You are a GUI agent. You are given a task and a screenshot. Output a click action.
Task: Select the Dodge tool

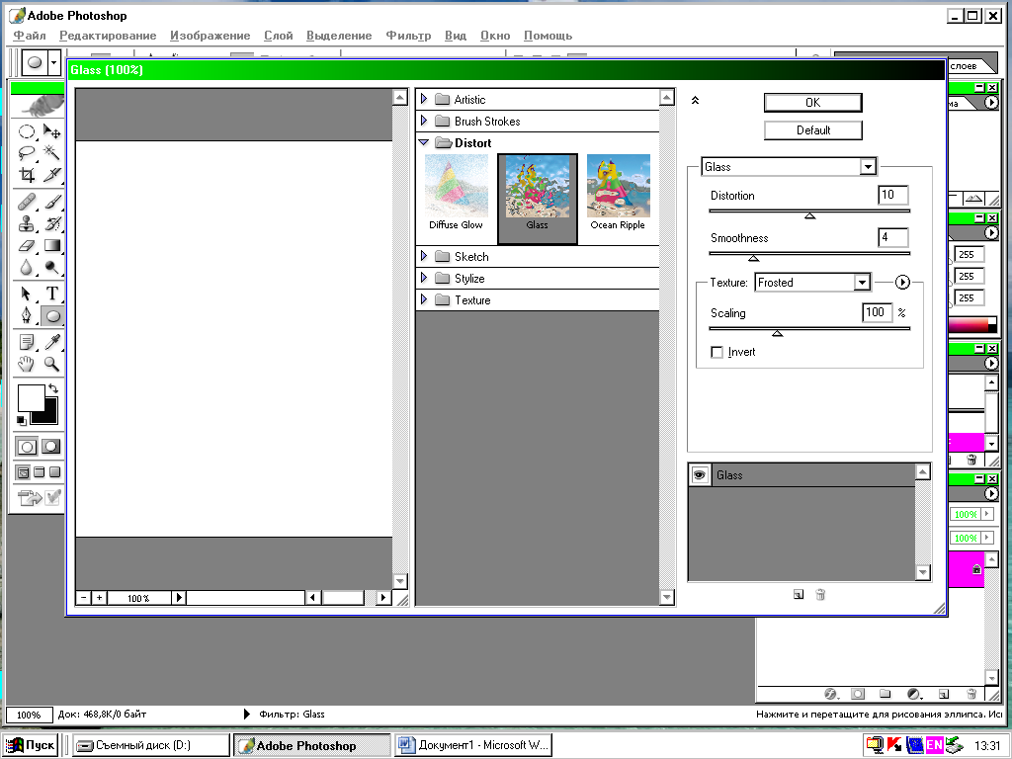tap(51, 267)
